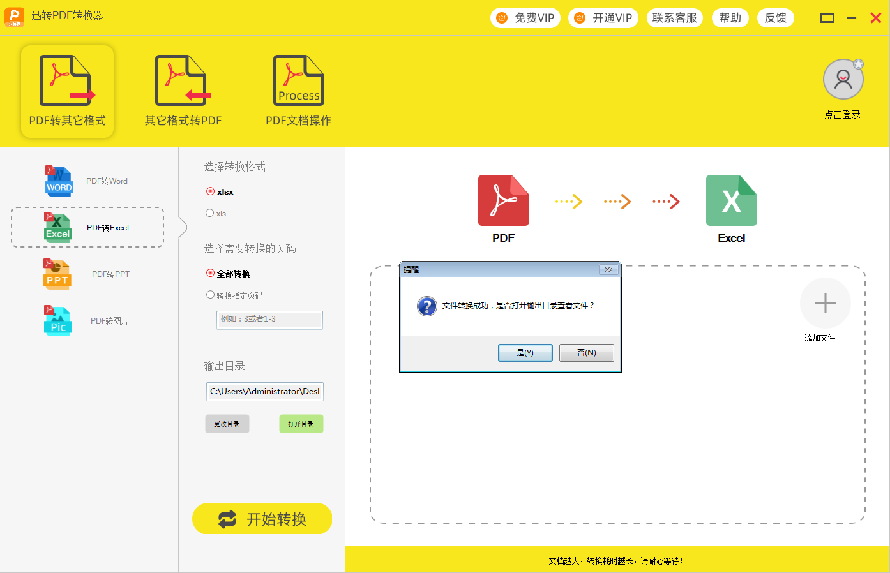
Task: Click the dialog's blue question mark icon
Action: 427,306
